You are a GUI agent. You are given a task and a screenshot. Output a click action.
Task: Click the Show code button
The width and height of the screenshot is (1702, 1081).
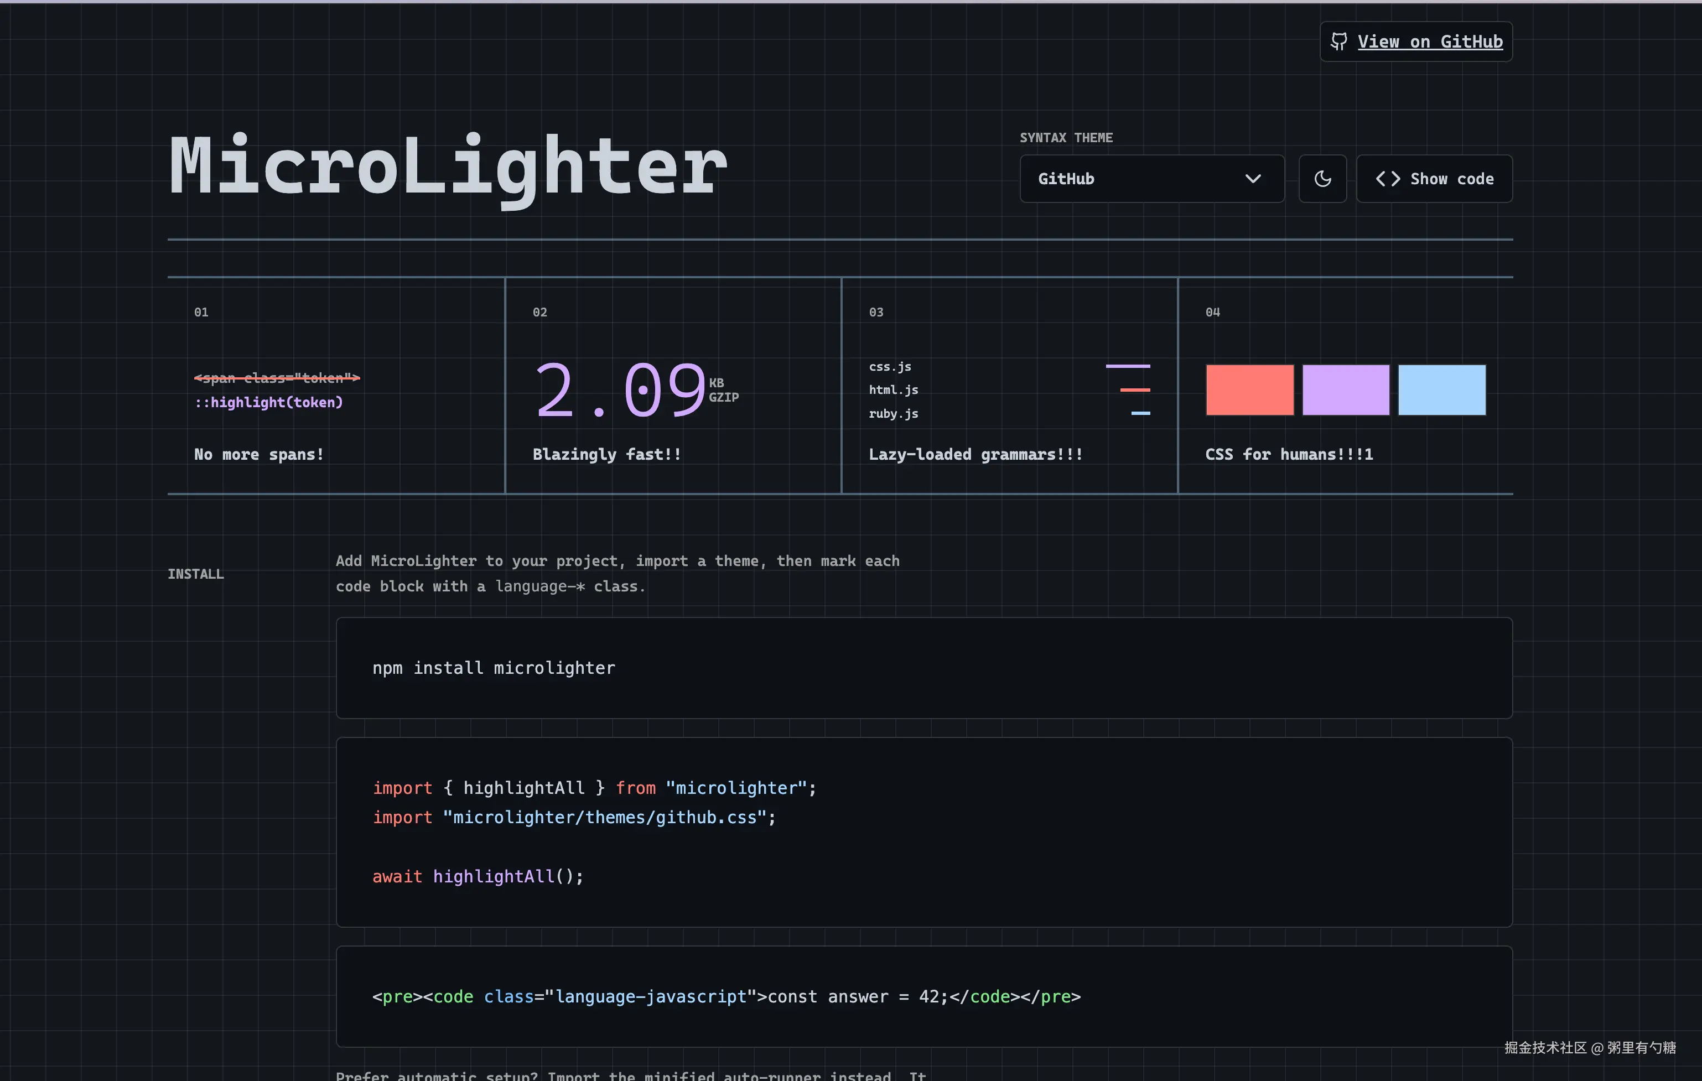[x=1434, y=179]
